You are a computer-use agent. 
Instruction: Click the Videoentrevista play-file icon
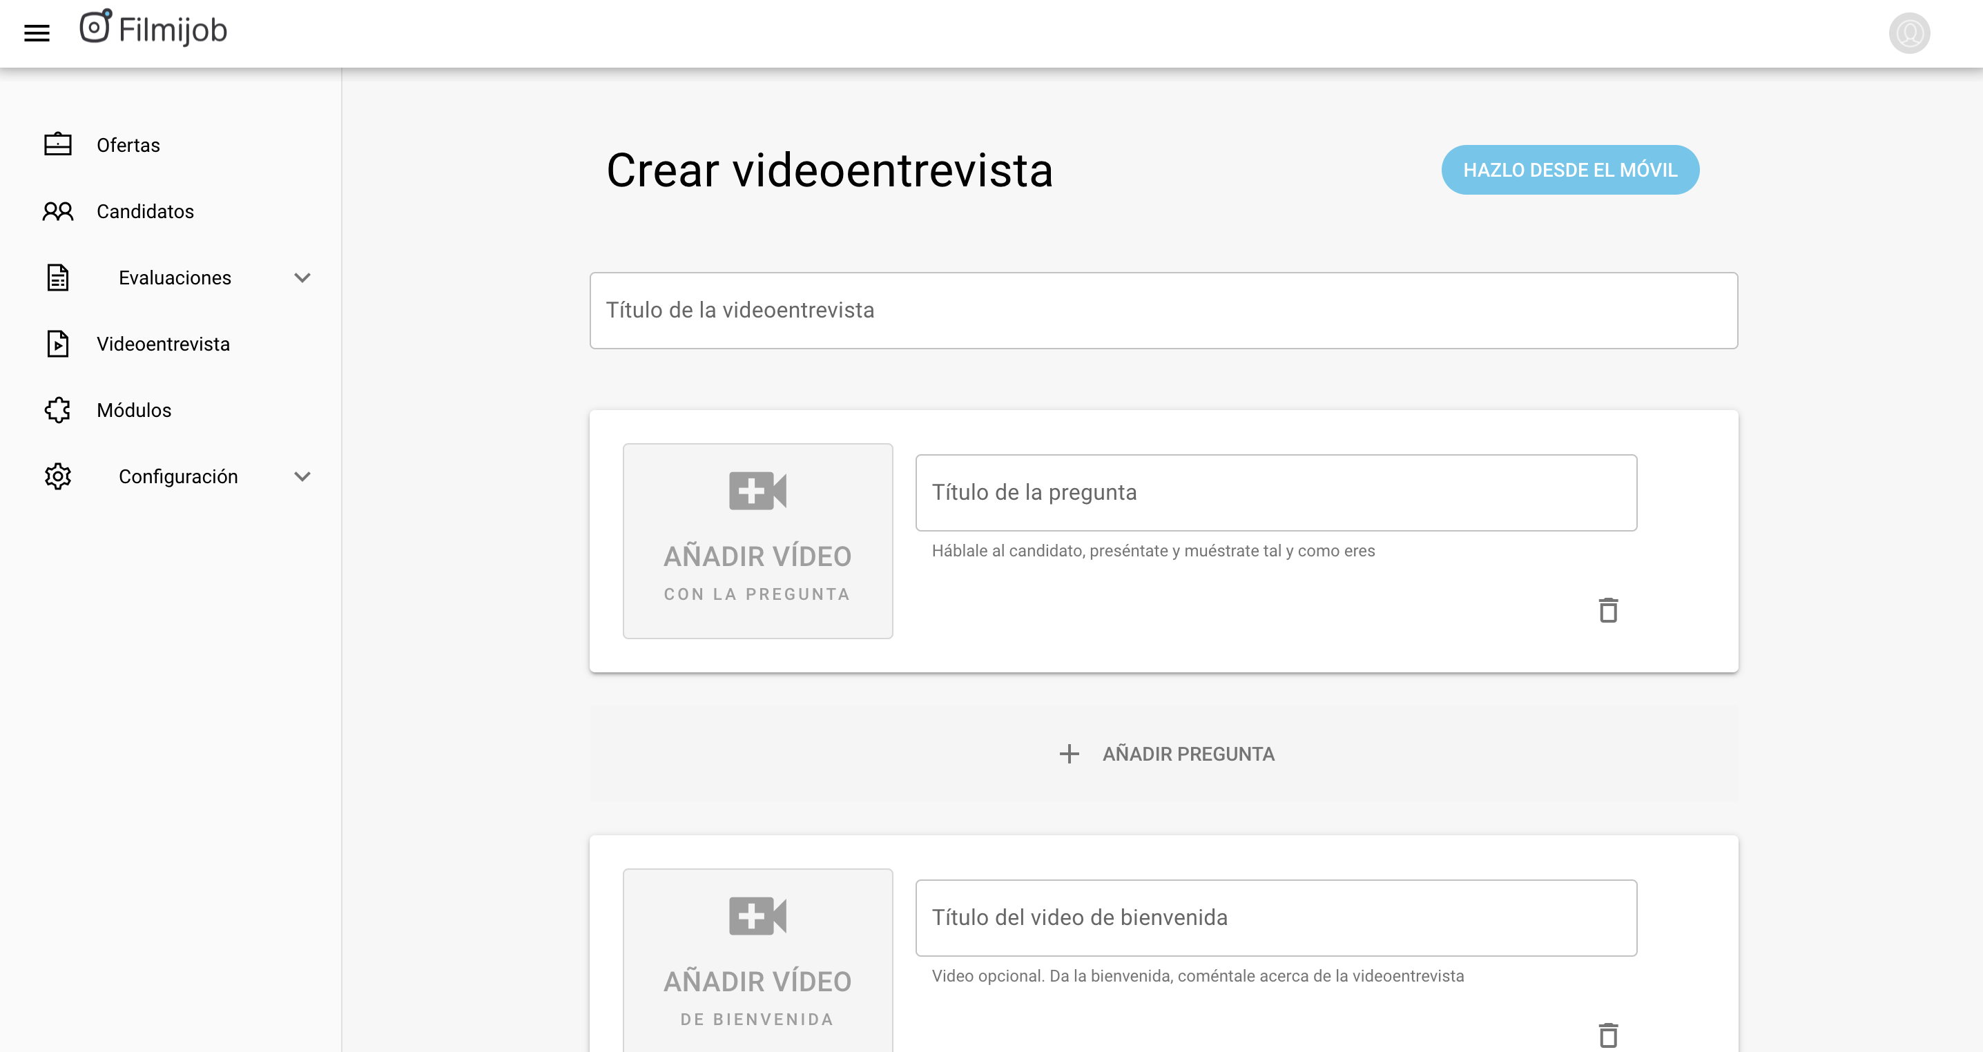tap(58, 343)
